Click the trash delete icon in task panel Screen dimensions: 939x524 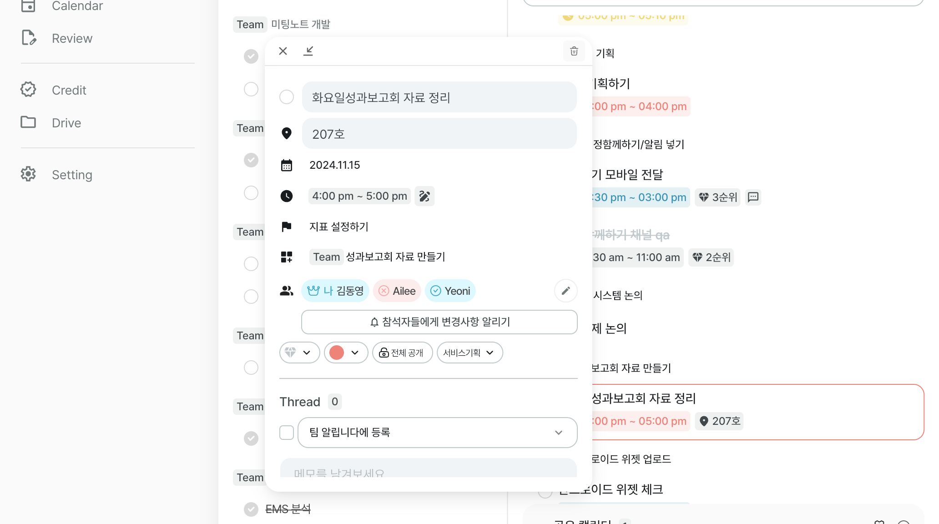click(574, 51)
